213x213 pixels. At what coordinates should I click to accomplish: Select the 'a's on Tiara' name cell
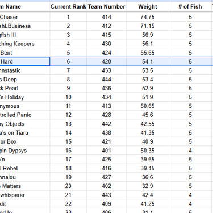pyautogui.click(x=25, y=133)
